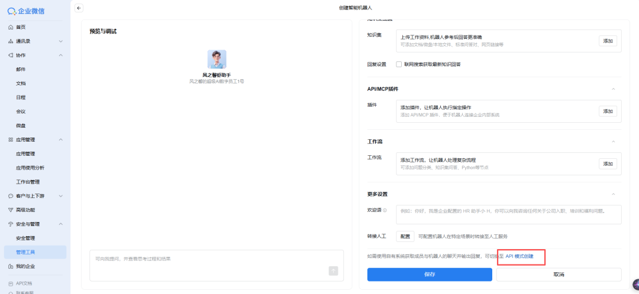Click the blue 保存 button
Screen dimensions: 639x294
pyautogui.click(x=430, y=275)
